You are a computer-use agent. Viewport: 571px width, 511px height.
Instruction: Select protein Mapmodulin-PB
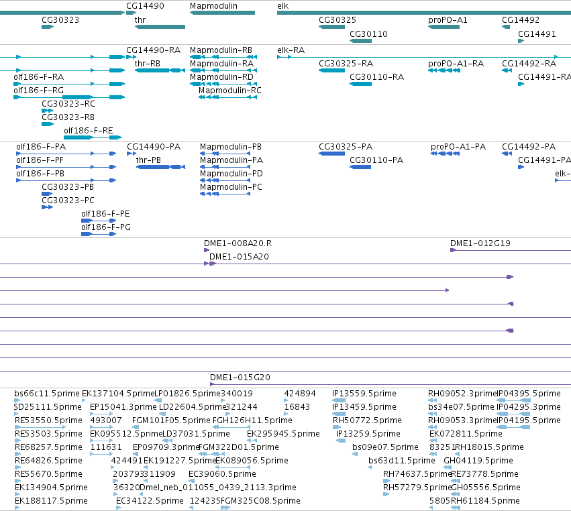(225, 154)
